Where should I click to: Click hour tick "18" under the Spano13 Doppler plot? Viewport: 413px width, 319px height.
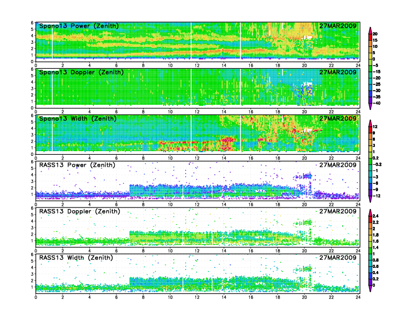click(x=277, y=112)
